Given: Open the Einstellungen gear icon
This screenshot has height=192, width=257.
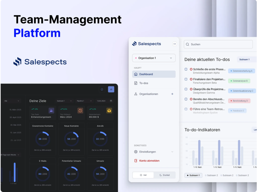Looking at the screenshot, I should point(136,152).
